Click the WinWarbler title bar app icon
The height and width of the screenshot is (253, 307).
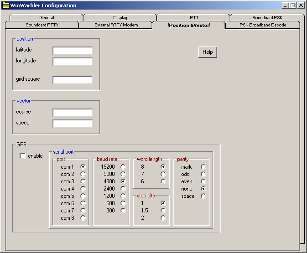(5, 5)
